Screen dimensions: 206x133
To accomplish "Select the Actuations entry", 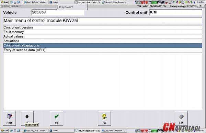I will [103, 41].
